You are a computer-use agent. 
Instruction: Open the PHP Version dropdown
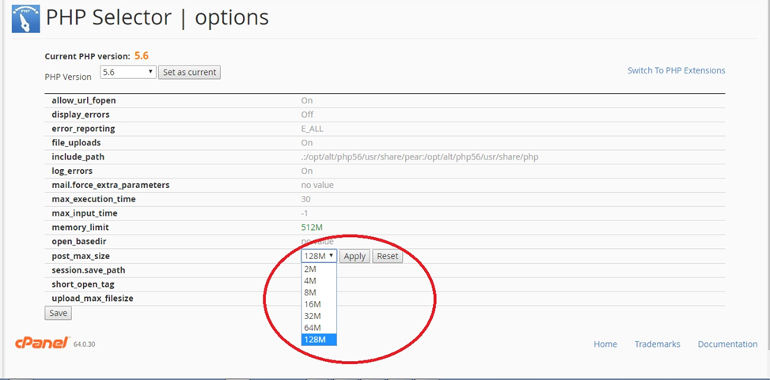127,72
